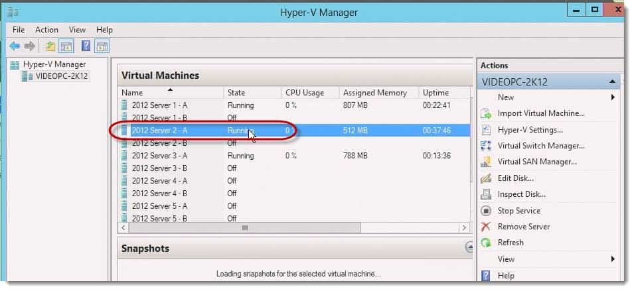Screen dimensions: 634x291
Task: Click Import Virtual Machine... action
Action: pos(541,114)
